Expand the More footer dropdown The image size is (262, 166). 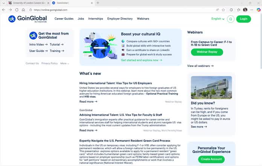[x=65, y=63]
